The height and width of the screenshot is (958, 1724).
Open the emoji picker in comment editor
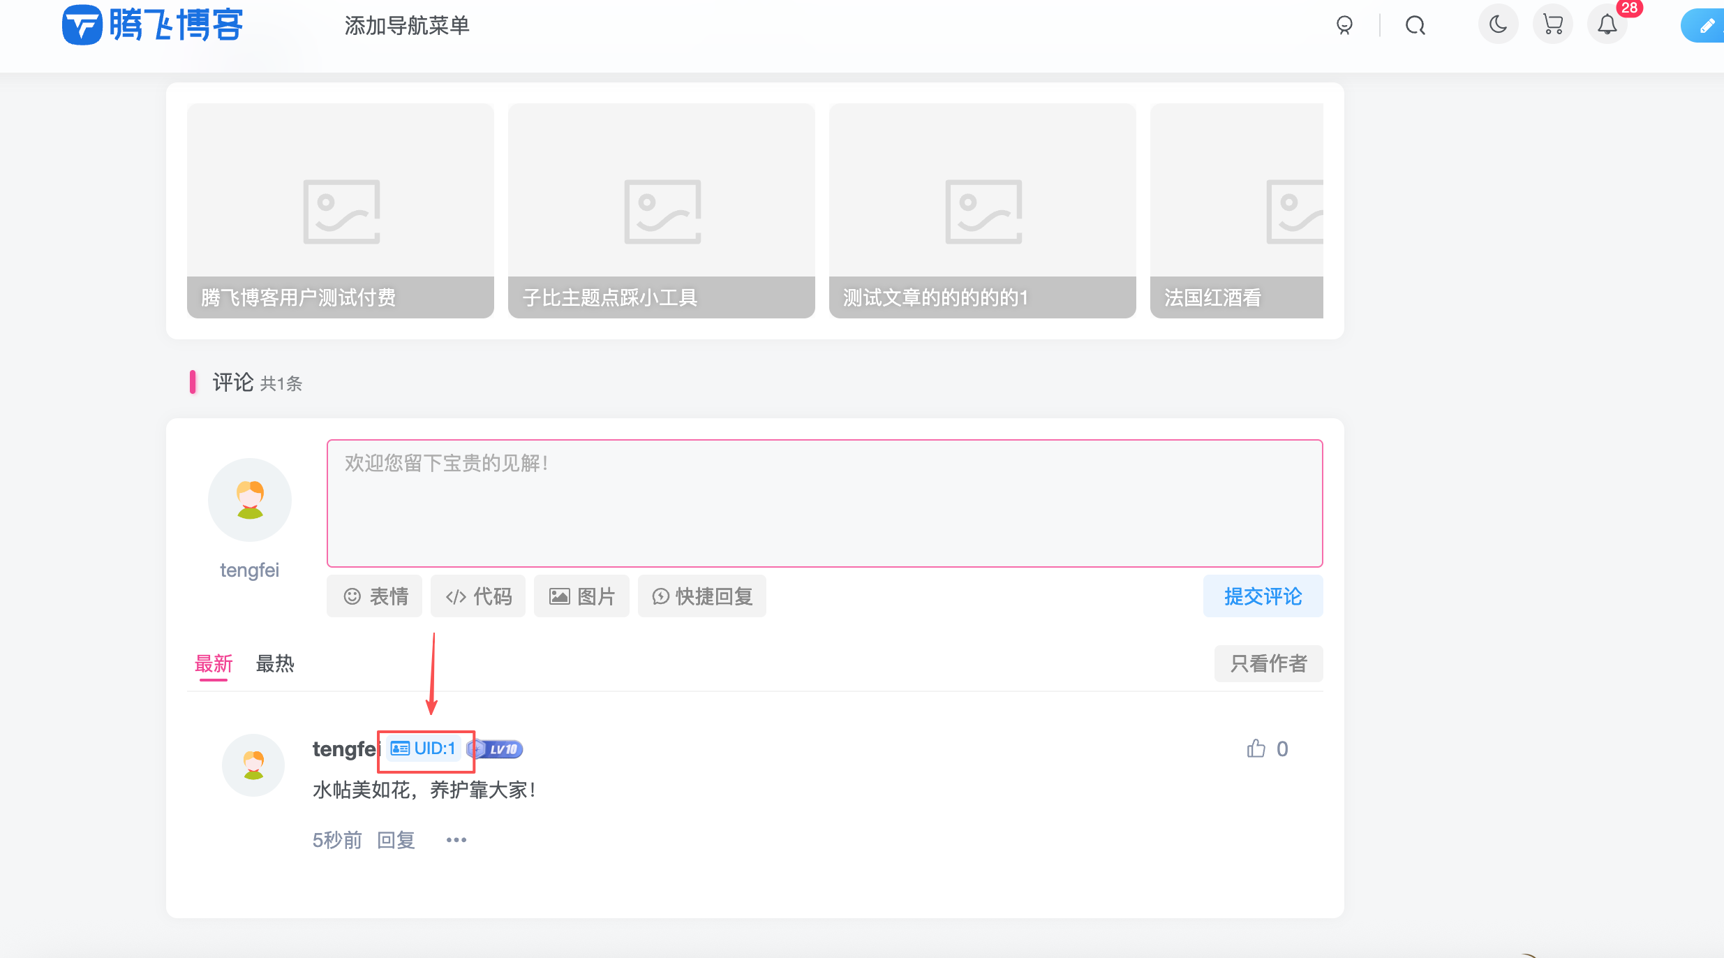[x=374, y=596]
